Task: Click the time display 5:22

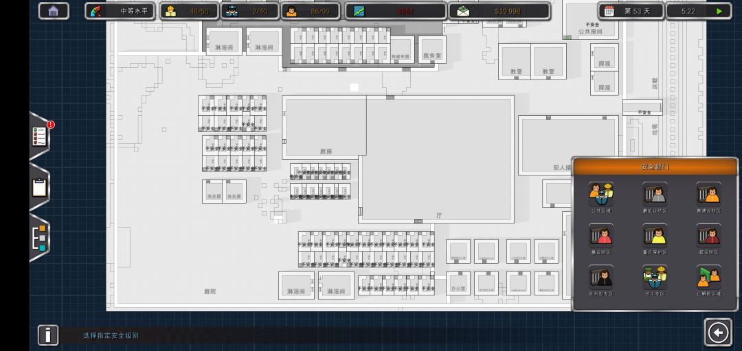Action: tap(688, 11)
